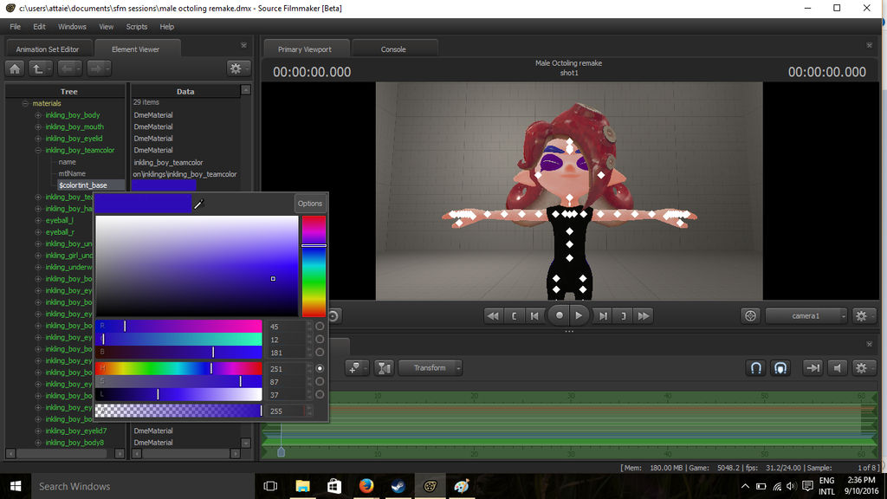The height and width of the screenshot is (499, 887).
Task: Click the alpha transparency slider
Action: point(178,411)
